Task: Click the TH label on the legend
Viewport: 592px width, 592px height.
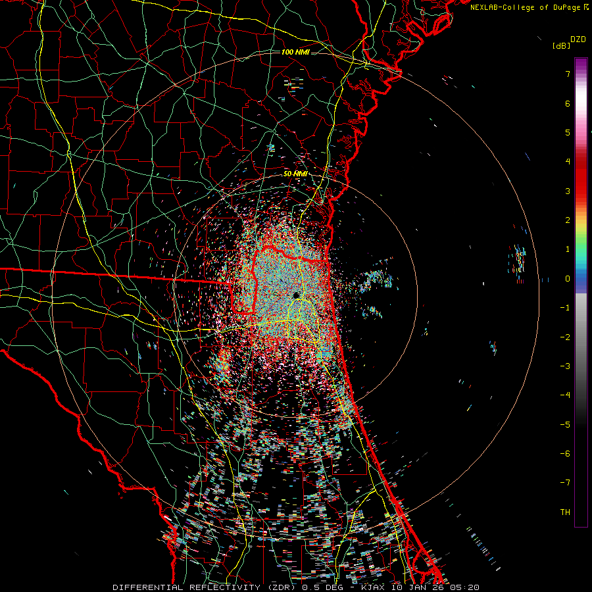Action: [x=565, y=512]
